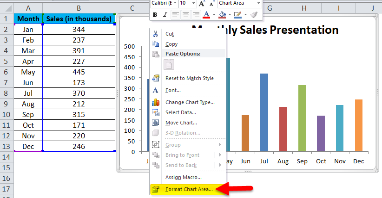Choose Reset to Match Style
This screenshot has height=198, width=382.
click(x=190, y=78)
